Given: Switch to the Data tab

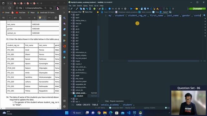Looking at the screenshot, I should click(156, 12).
